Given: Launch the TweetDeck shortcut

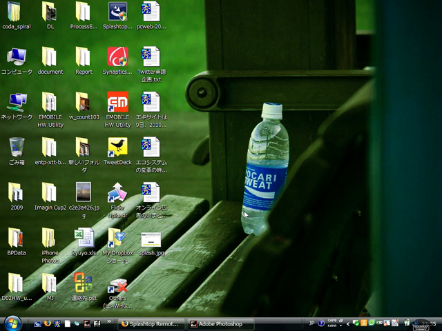Looking at the screenshot, I should point(117,147).
